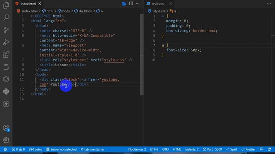Click the Youtube link text on line 11
The image size is (275, 154).
click(x=58, y=84)
